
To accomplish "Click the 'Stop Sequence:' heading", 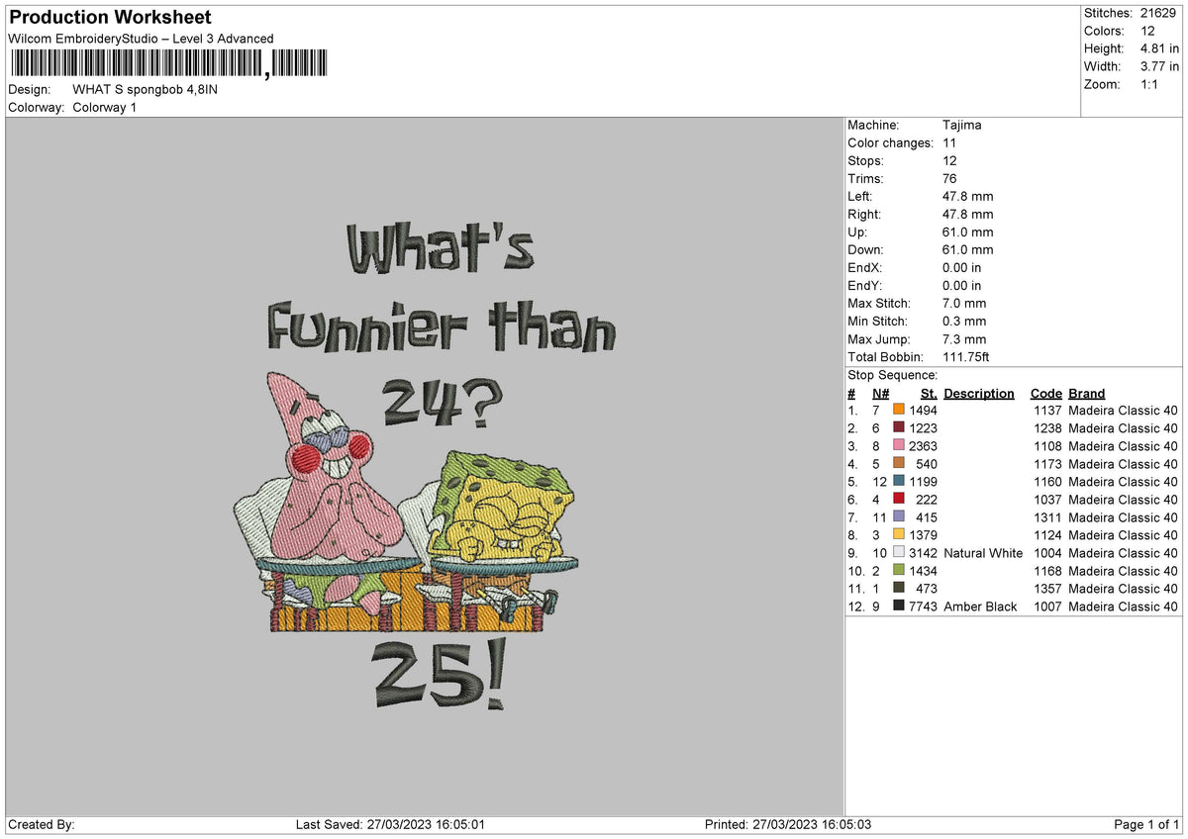I will (893, 375).
